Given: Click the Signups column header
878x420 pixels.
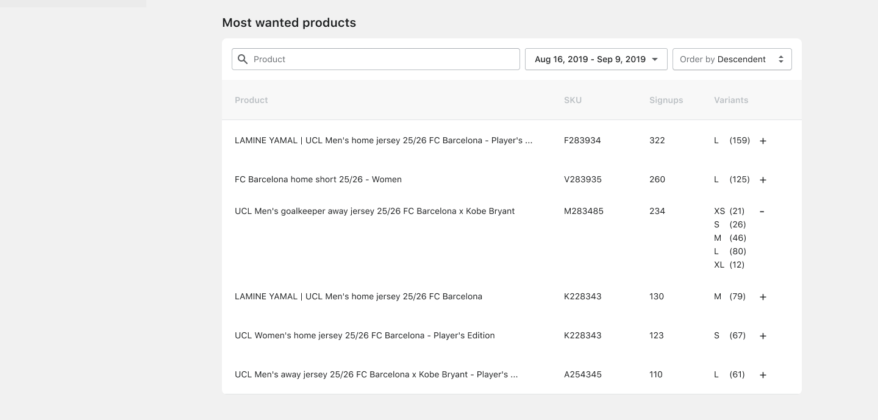Looking at the screenshot, I should point(666,100).
